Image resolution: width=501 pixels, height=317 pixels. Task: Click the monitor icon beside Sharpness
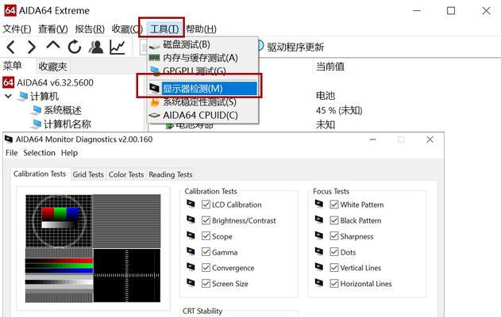coord(319,236)
